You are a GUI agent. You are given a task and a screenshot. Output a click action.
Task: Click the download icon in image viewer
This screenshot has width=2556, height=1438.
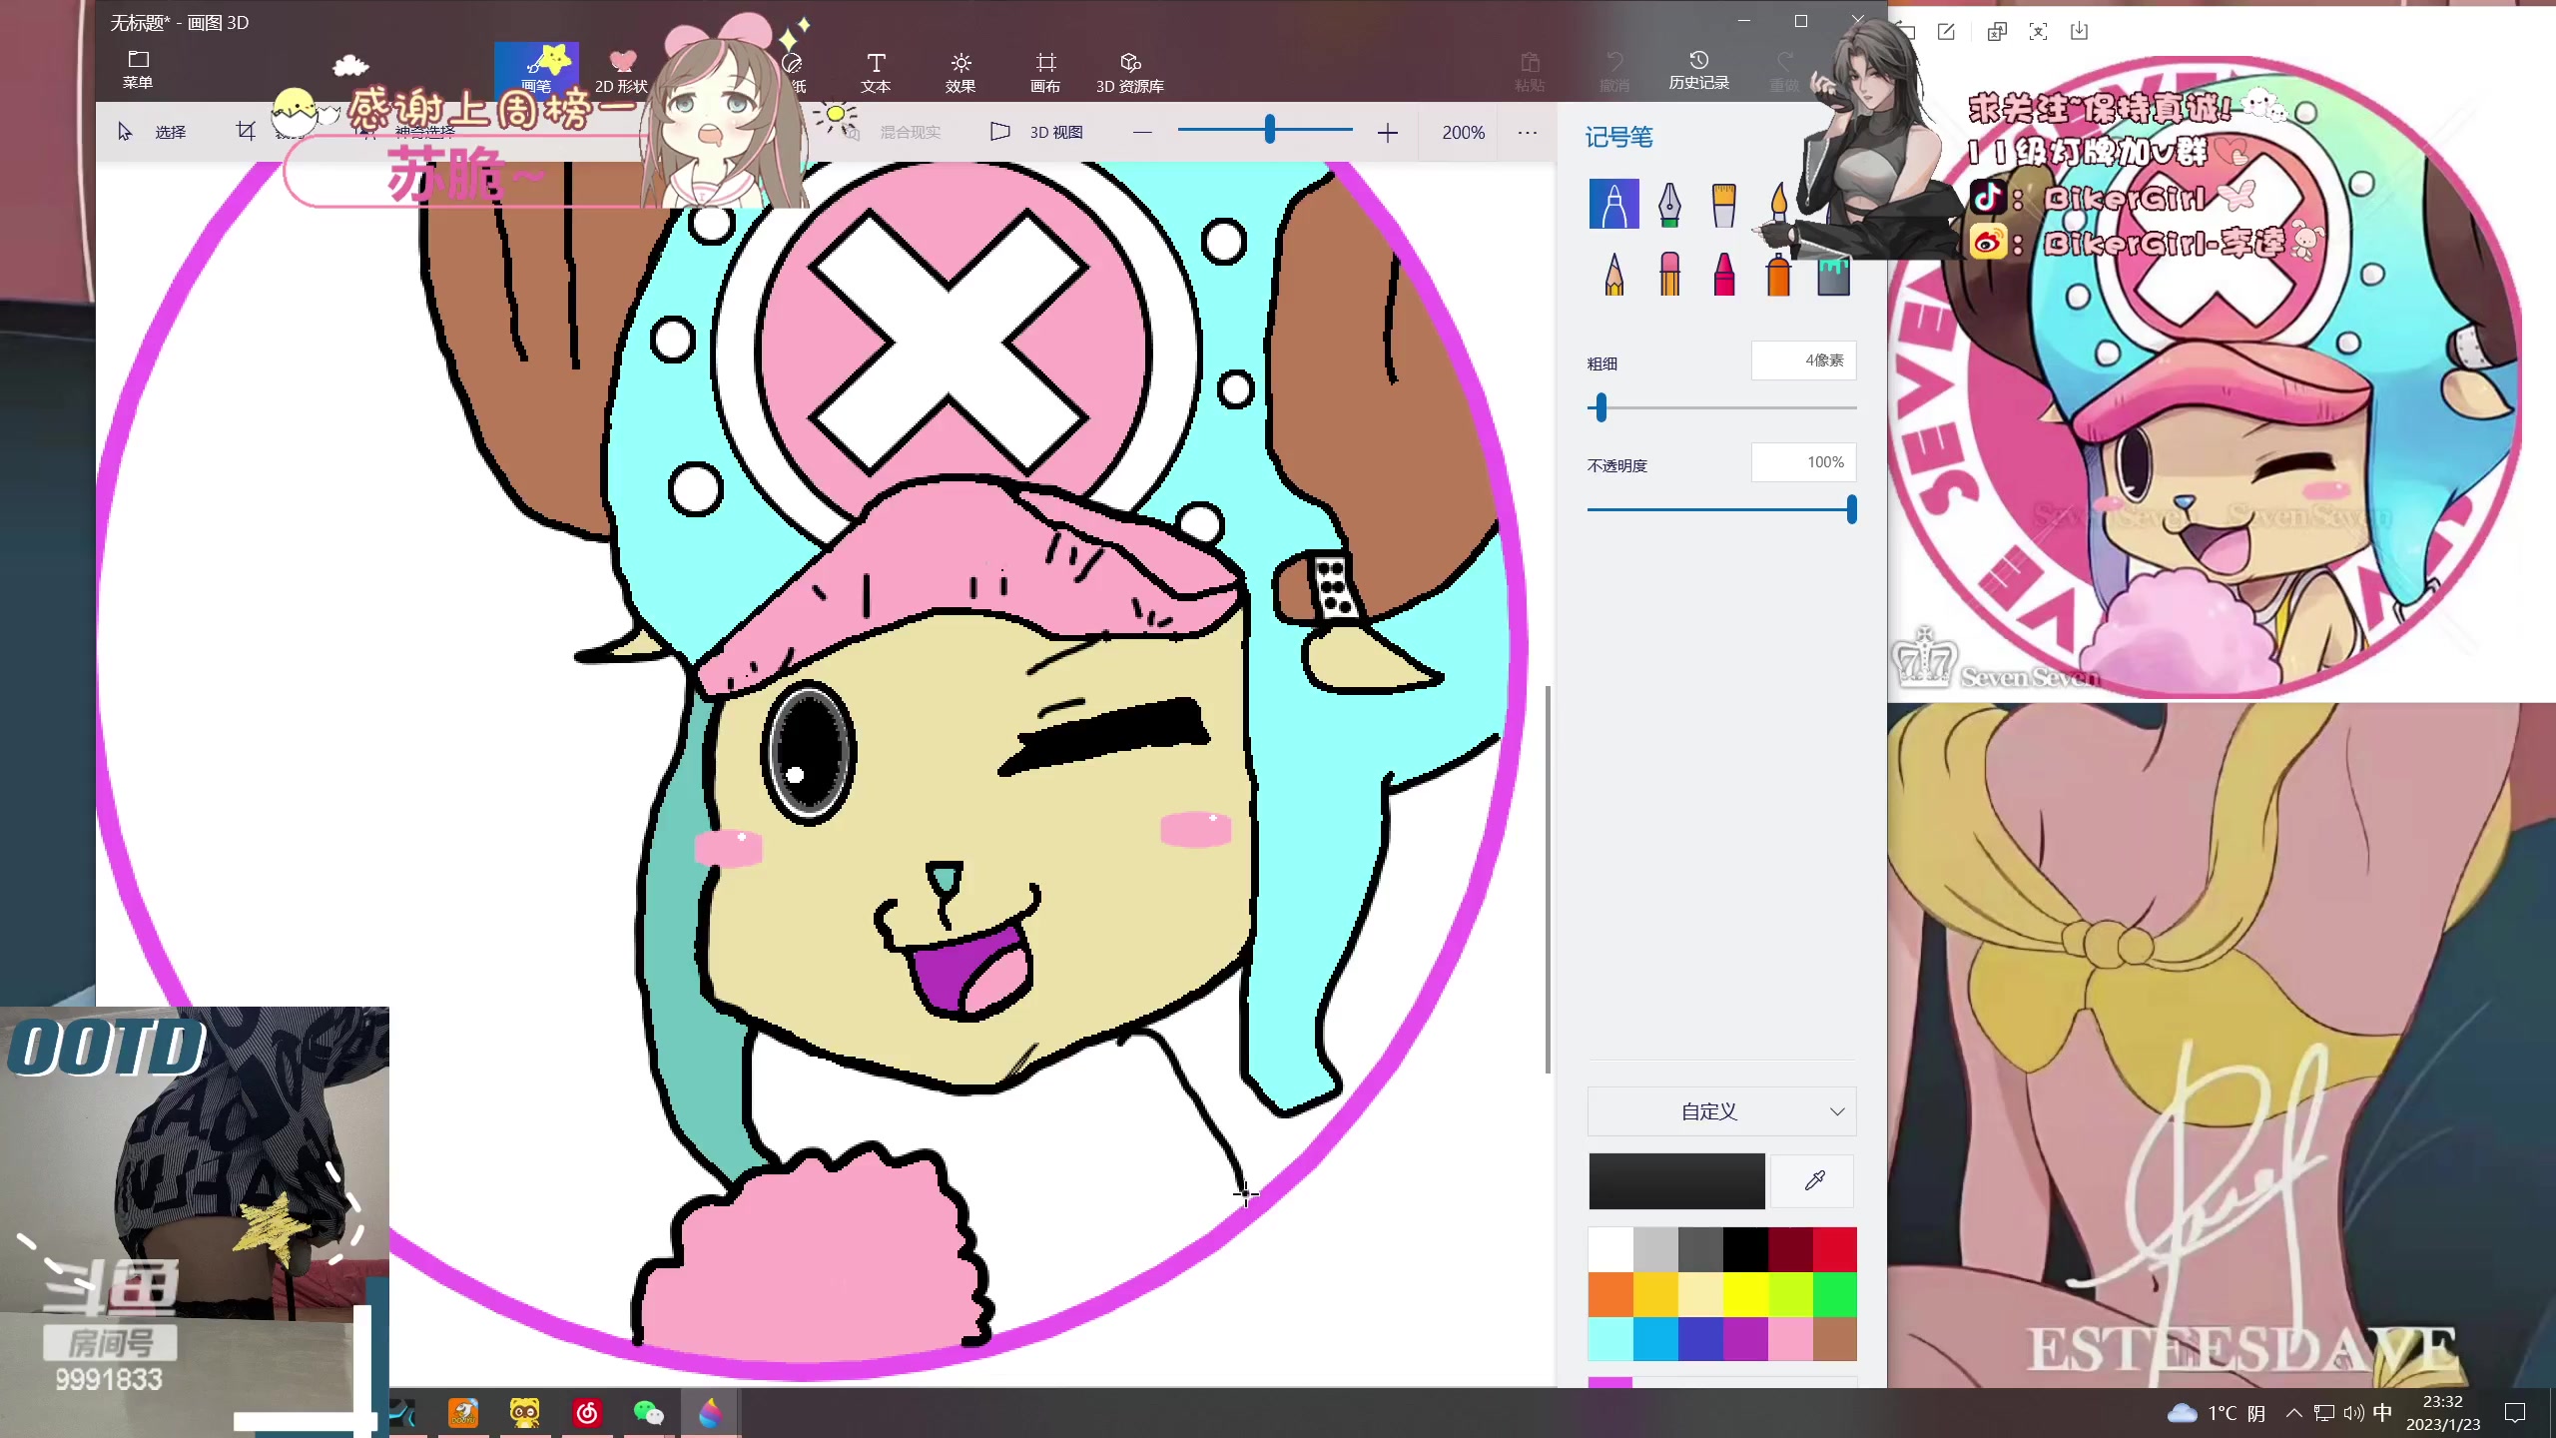coord(2079,32)
